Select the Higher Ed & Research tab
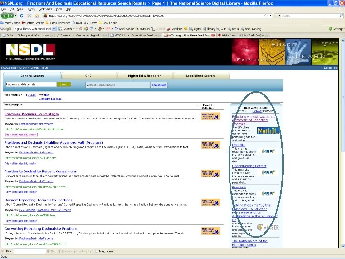This screenshot has width=345, height=259. tap(145, 76)
